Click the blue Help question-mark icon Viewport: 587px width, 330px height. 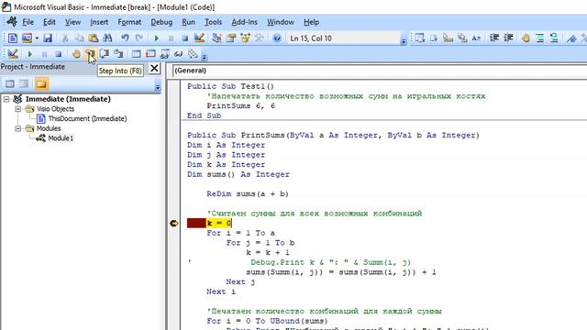point(277,38)
